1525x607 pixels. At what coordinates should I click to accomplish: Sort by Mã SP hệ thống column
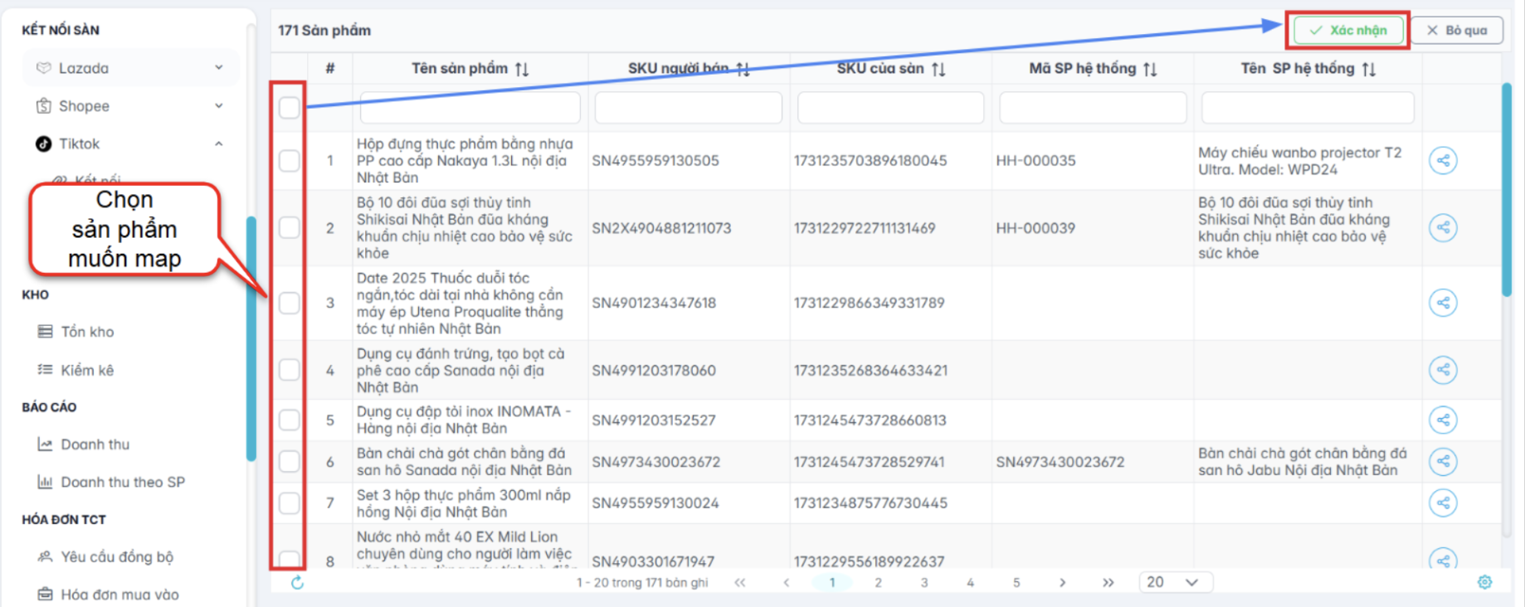1149,70
